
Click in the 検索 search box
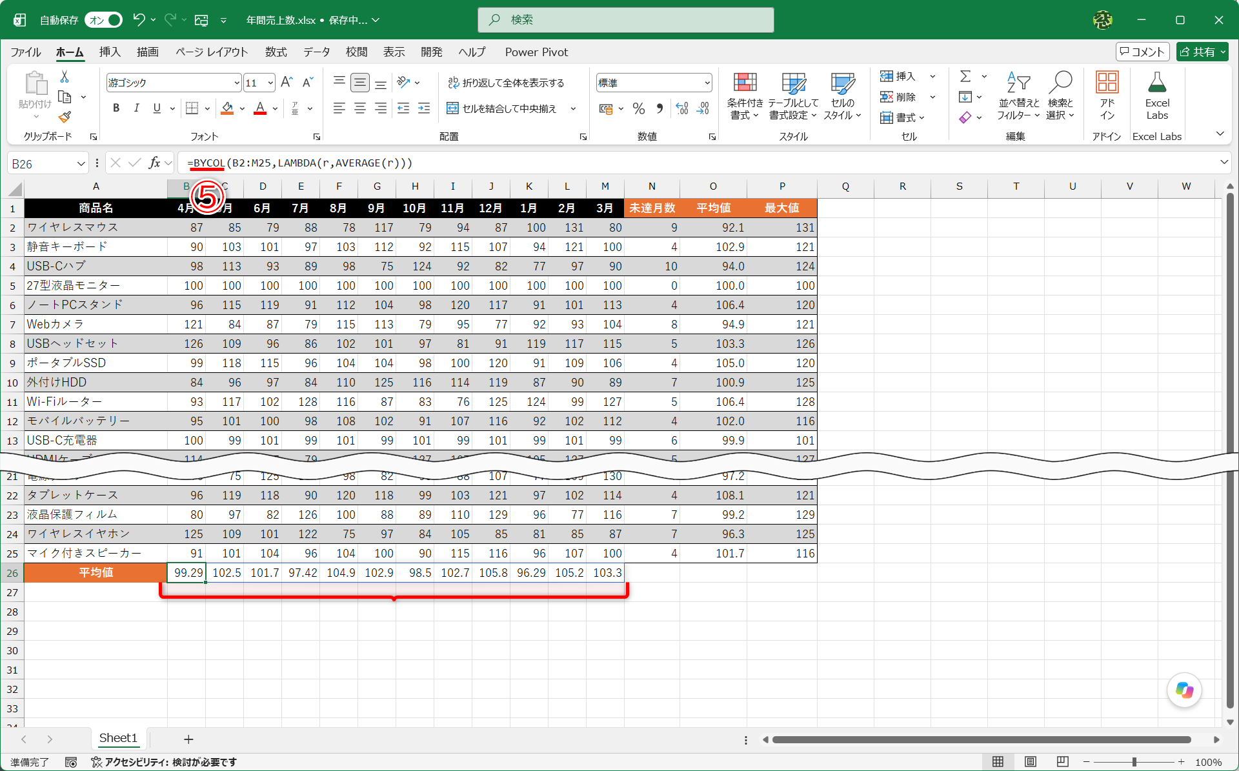626,20
